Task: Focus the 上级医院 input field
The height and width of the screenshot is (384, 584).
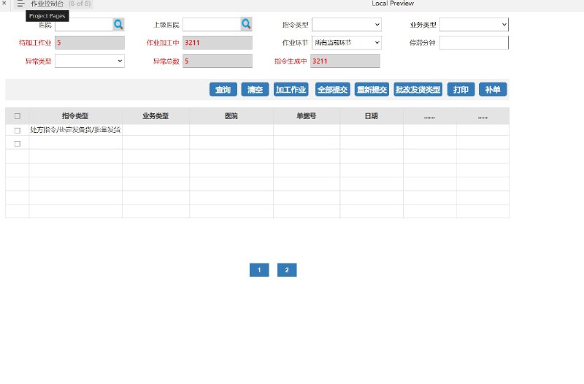Action: [212, 25]
